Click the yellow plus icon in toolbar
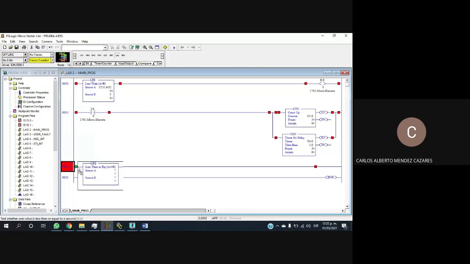Image resolution: width=470 pixels, height=264 pixels. (x=165, y=47)
